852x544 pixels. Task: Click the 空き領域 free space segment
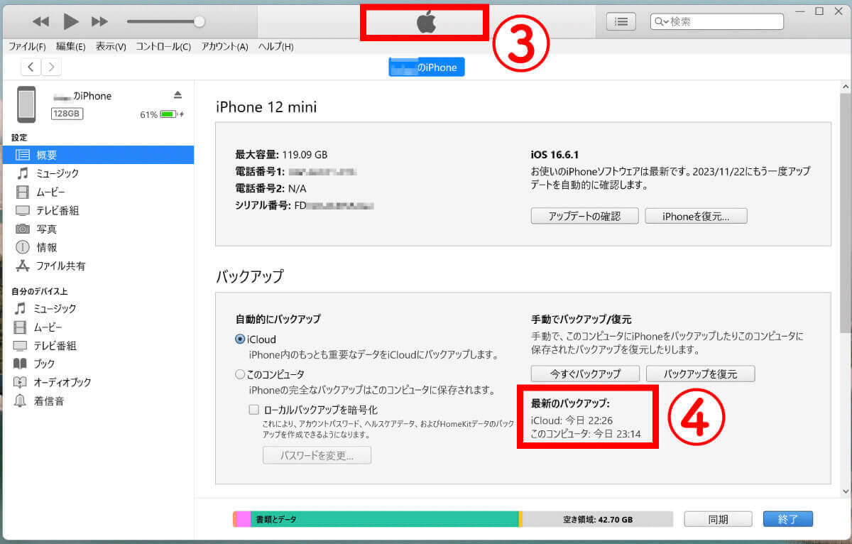point(597,519)
